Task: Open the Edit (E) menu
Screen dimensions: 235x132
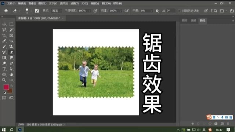Action: (22, 3)
